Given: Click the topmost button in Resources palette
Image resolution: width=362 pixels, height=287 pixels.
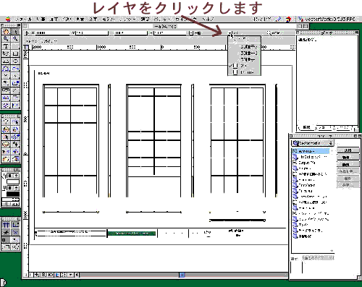Looking at the screenshot, I should pyautogui.click(x=348, y=150).
